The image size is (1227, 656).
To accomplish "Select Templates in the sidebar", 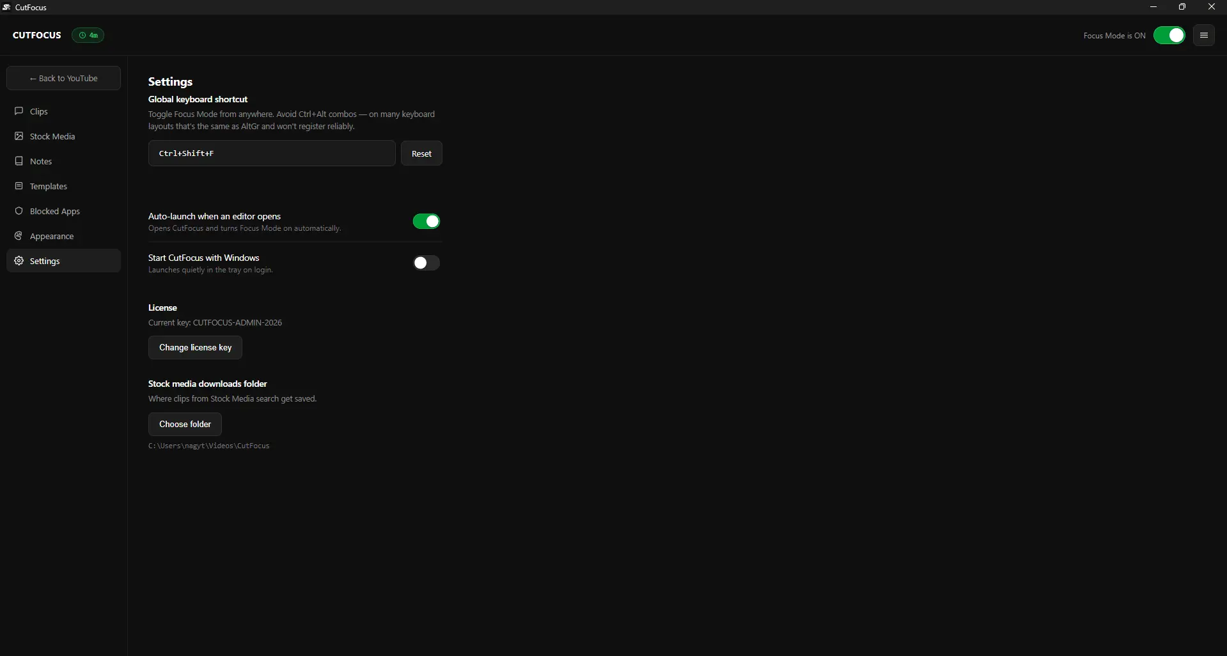I will click(x=63, y=186).
